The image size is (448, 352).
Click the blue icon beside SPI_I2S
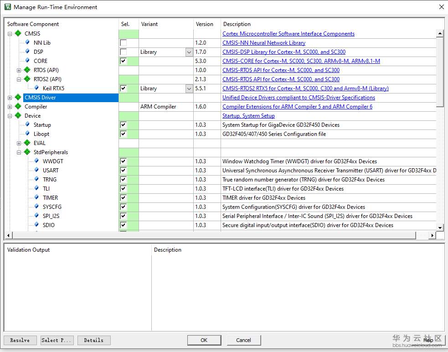point(36,216)
